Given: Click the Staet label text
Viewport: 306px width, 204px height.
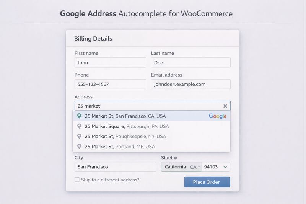Looking at the screenshot, I should point(167,158).
